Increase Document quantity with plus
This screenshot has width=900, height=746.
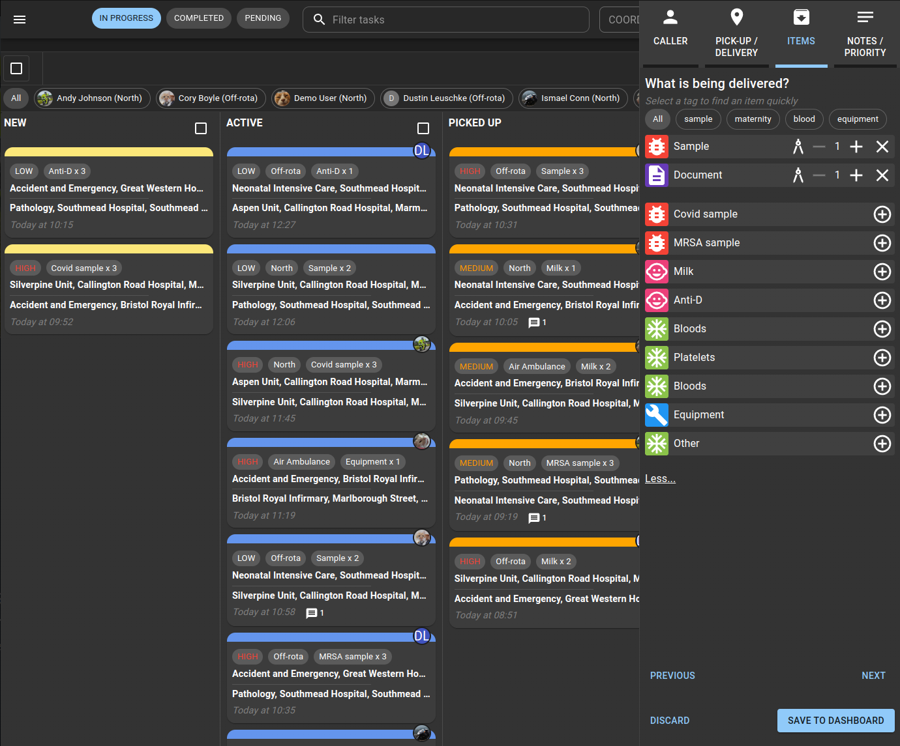tap(856, 175)
